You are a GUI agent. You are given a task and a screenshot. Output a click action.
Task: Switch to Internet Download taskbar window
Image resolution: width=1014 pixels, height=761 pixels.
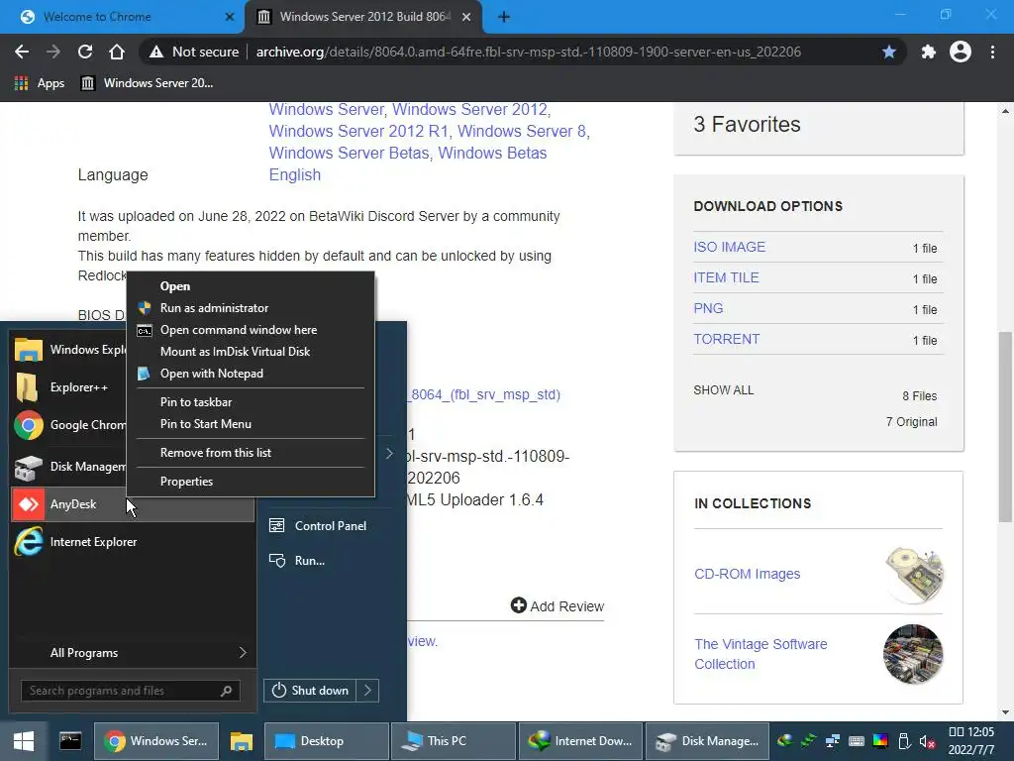click(x=580, y=741)
